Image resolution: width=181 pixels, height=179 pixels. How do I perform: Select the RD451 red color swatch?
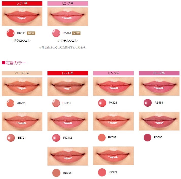[x=10, y=33]
